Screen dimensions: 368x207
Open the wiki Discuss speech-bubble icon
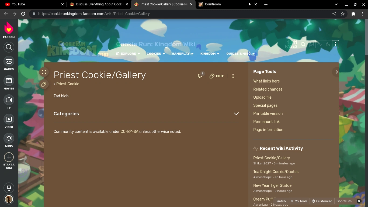(x=311, y=44)
